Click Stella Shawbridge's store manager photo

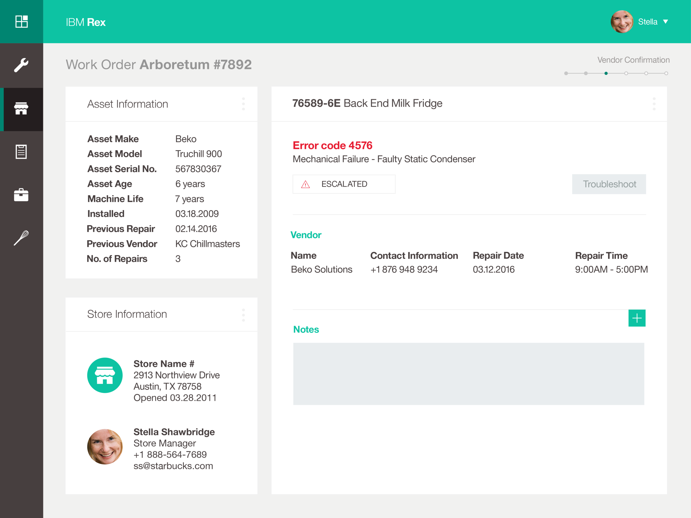coord(105,447)
